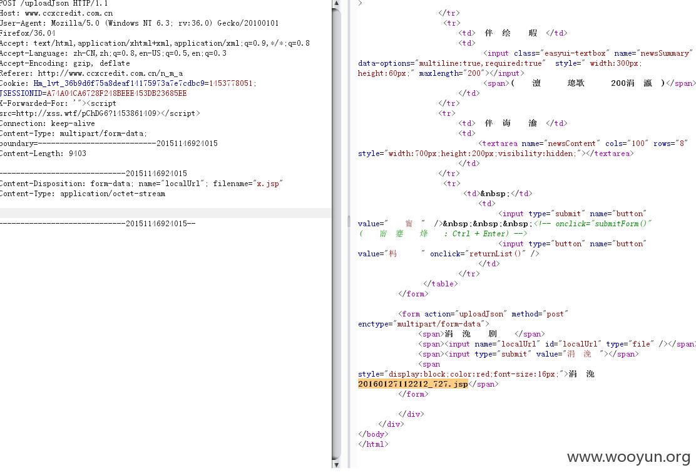Click the scroll down arrow in request pane

click(336, 464)
